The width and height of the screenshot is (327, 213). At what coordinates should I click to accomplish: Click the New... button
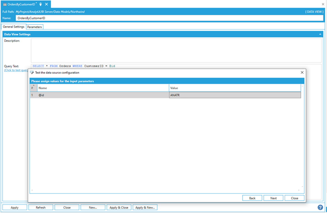[93, 207]
